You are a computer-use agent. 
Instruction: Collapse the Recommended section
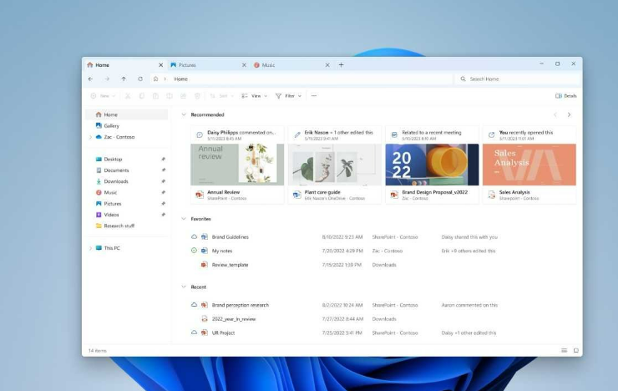[x=184, y=114]
